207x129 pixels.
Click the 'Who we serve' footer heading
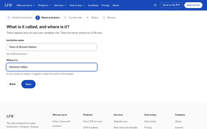(x=60, y=115)
